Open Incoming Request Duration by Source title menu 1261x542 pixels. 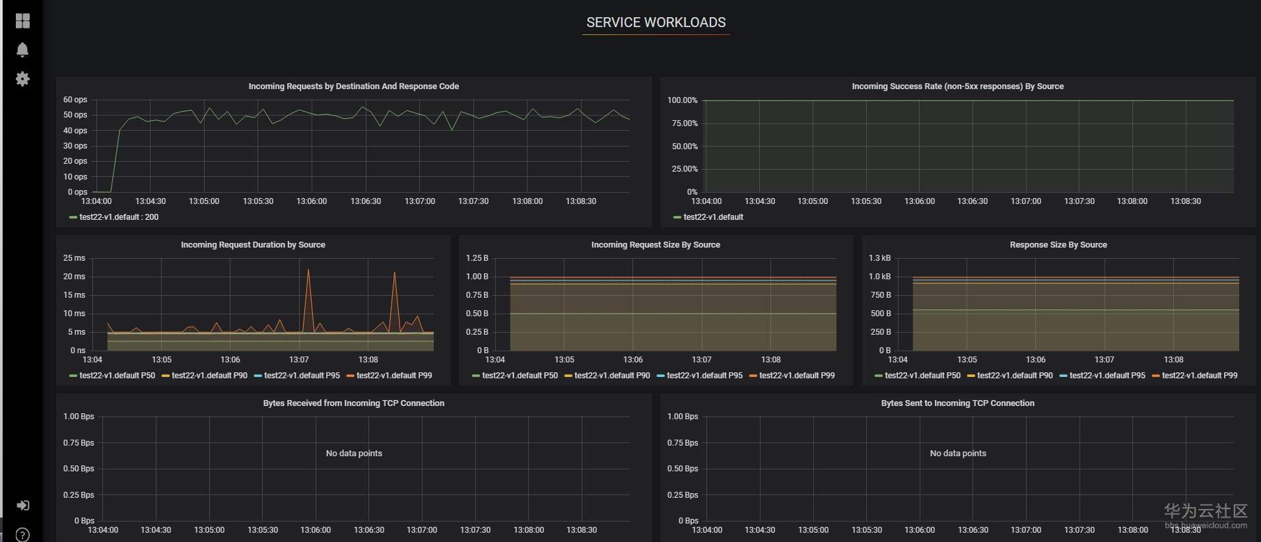point(253,245)
